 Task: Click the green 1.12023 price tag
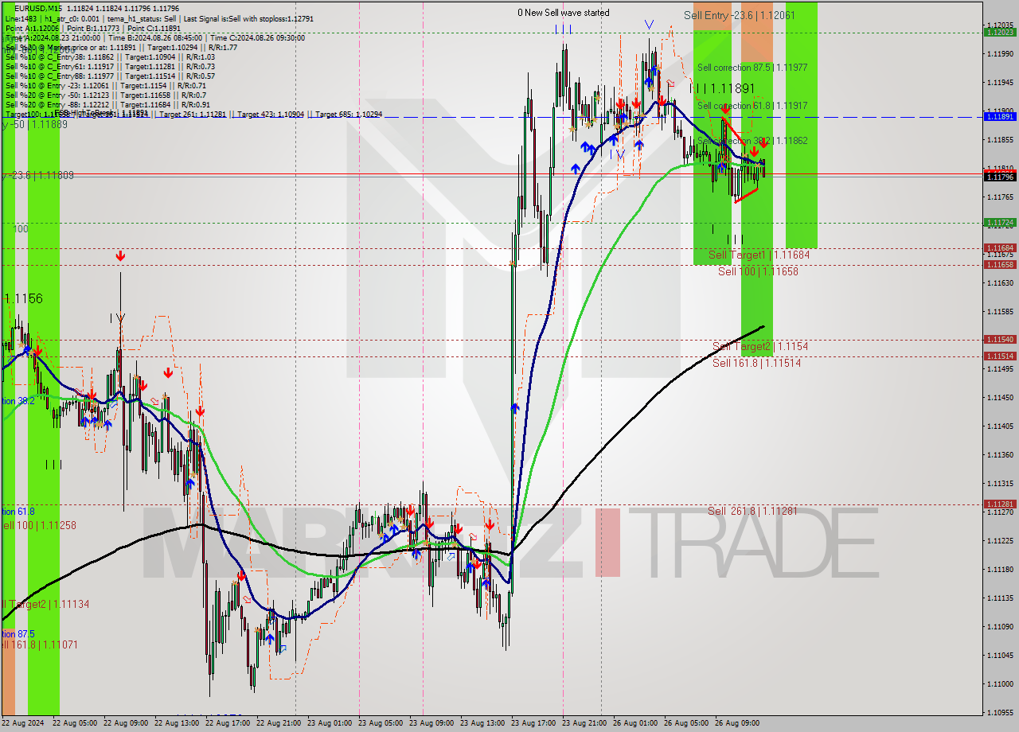[x=1000, y=32]
